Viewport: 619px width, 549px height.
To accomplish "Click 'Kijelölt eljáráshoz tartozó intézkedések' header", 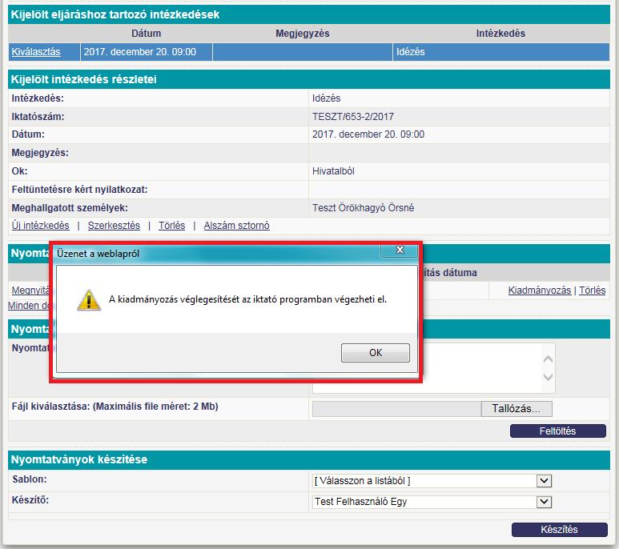I will point(309,14).
